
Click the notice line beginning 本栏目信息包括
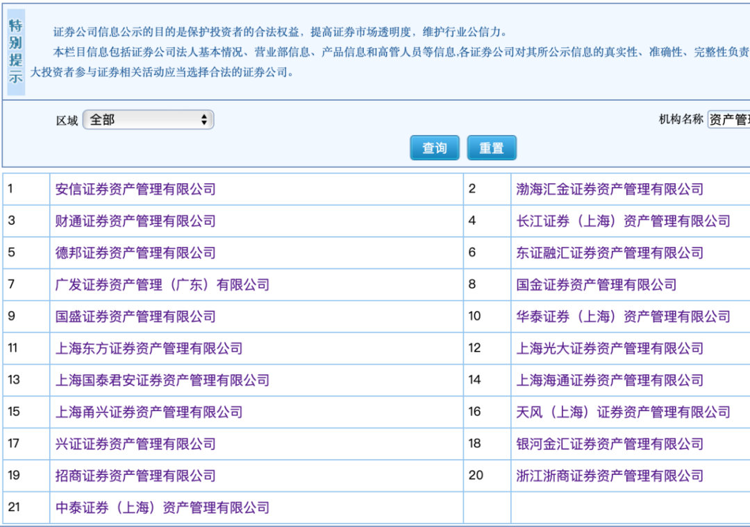401,52
